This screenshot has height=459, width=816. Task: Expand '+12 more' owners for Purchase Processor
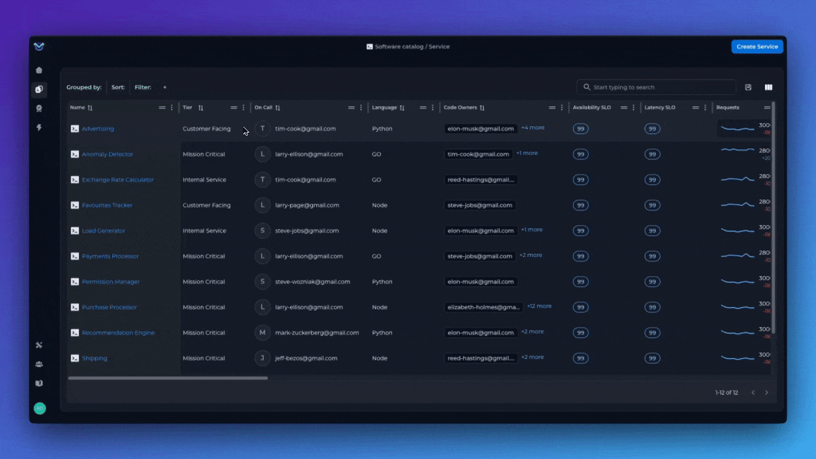point(539,307)
